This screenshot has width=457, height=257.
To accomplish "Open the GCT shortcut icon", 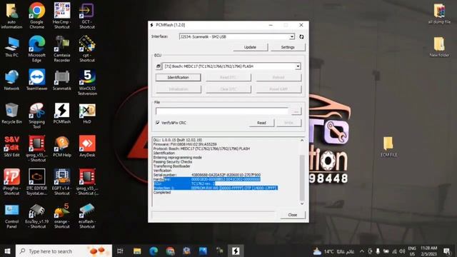I will coord(87,16).
